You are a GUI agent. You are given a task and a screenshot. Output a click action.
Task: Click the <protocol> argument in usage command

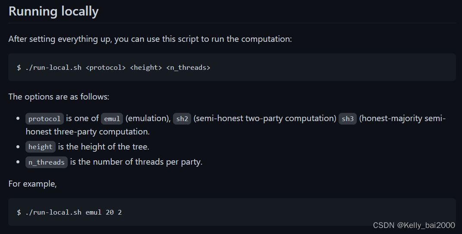pyautogui.click(x=106, y=68)
